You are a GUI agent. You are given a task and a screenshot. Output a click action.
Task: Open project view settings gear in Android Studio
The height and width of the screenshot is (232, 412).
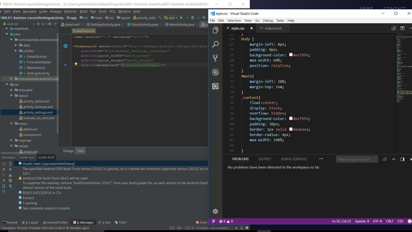click(50, 24)
